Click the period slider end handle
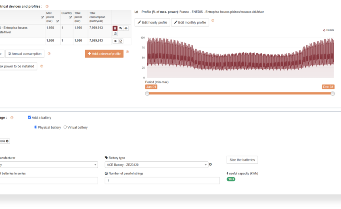 pyautogui.click(x=333, y=94)
